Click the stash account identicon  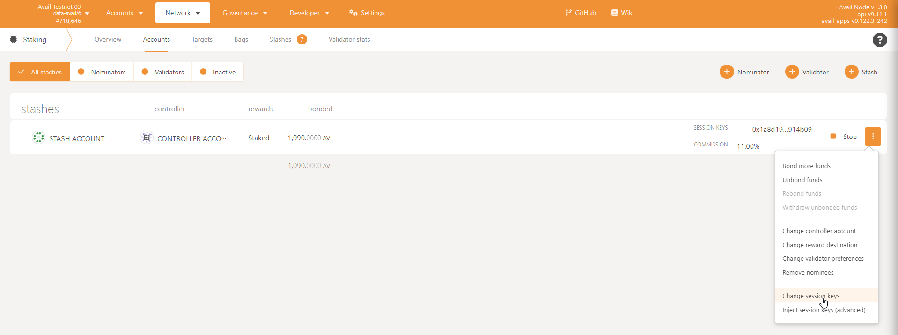click(x=38, y=138)
